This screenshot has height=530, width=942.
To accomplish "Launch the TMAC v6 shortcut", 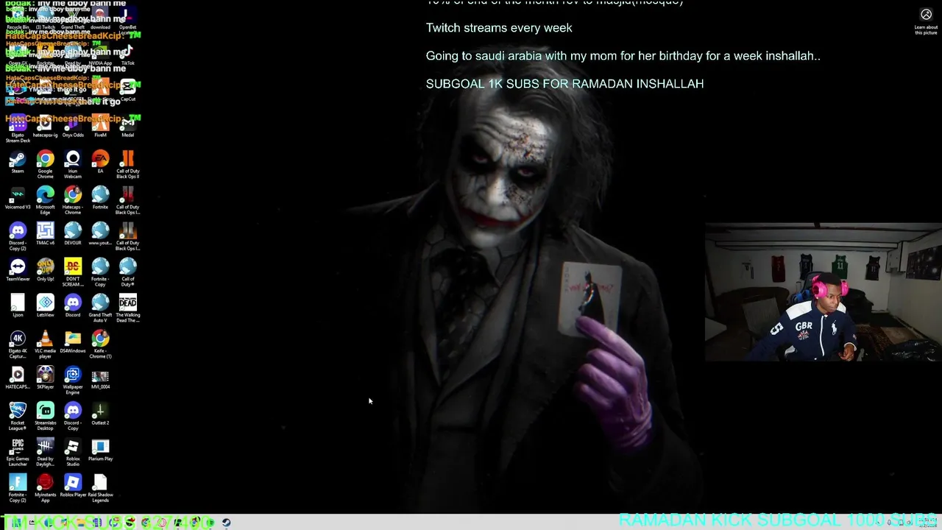I will click(x=46, y=234).
